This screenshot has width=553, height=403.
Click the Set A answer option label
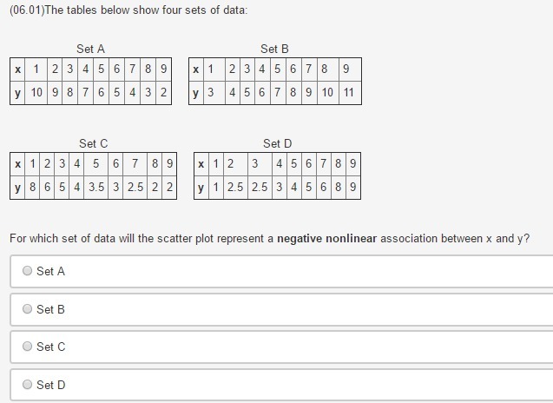coord(51,271)
